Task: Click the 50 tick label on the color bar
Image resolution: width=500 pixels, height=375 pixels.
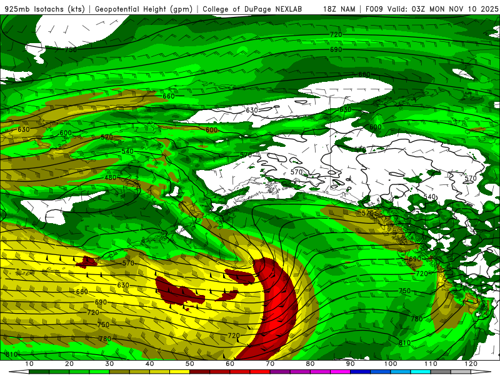Action: click(x=190, y=364)
